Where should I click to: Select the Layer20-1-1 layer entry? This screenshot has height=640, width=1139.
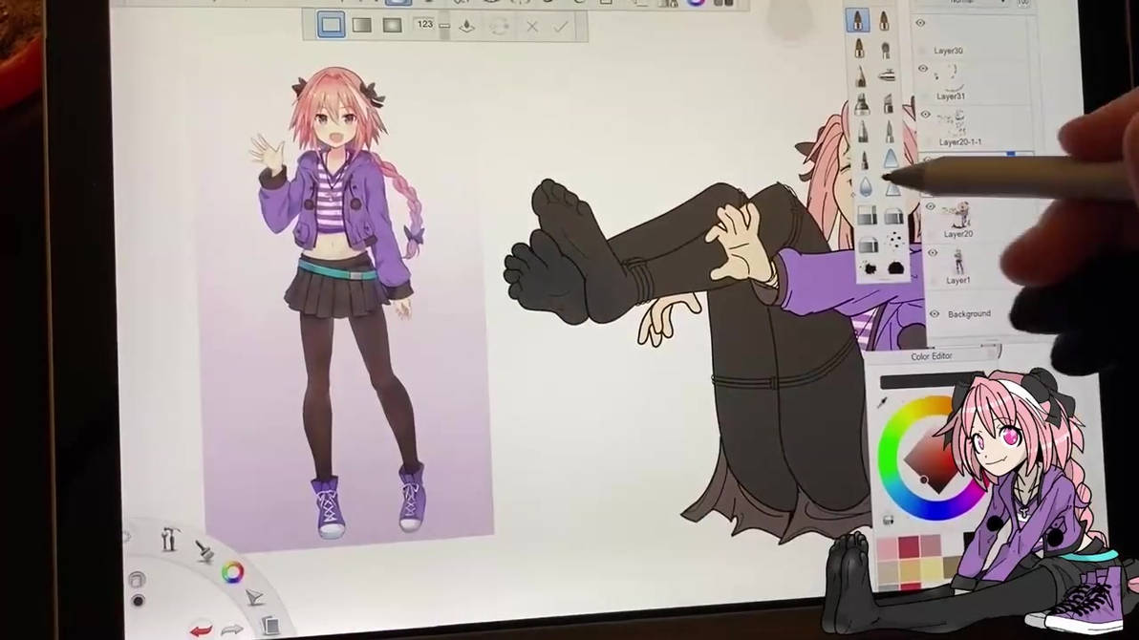click(x=960, y=141)
